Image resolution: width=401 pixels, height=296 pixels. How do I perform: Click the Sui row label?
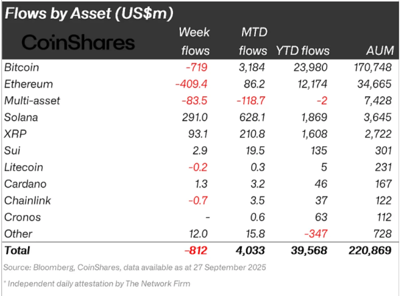coord(13,150)
